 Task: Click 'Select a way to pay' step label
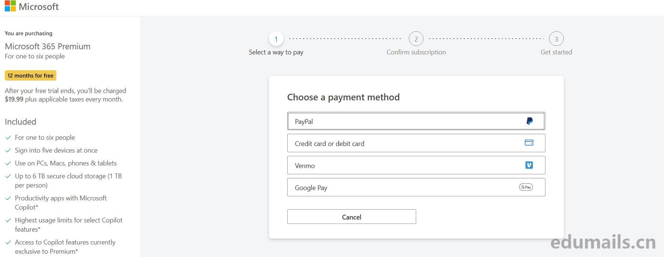point(276,52)
